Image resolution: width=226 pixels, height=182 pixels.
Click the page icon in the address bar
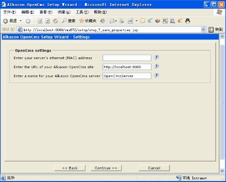click(20, 30)
